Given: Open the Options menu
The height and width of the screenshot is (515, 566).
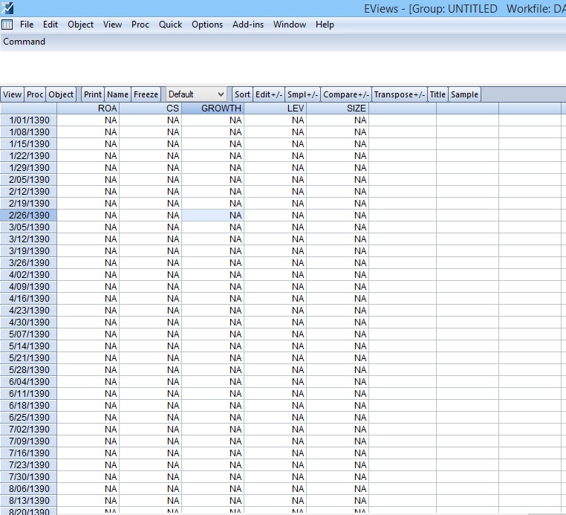Looking at the screenshot, I should coord(207,25).
